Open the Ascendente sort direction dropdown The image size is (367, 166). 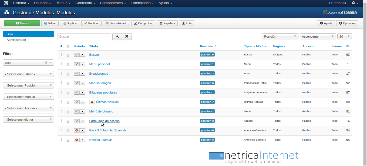coord(318,36)
